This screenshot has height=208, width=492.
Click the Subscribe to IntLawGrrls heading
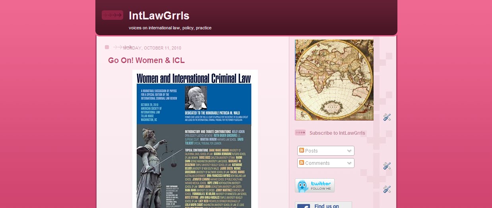coord(337,133)
